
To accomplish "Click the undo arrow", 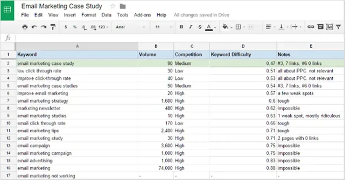I will point(34,27).
